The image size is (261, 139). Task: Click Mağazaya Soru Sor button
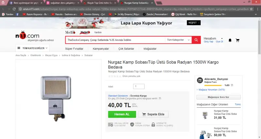(218, 97)
